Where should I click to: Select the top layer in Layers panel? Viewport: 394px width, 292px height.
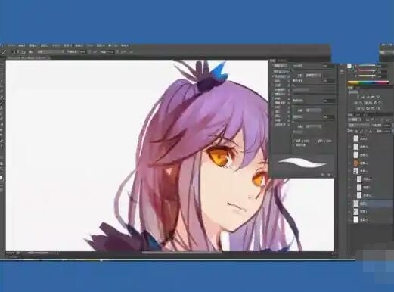371,138
